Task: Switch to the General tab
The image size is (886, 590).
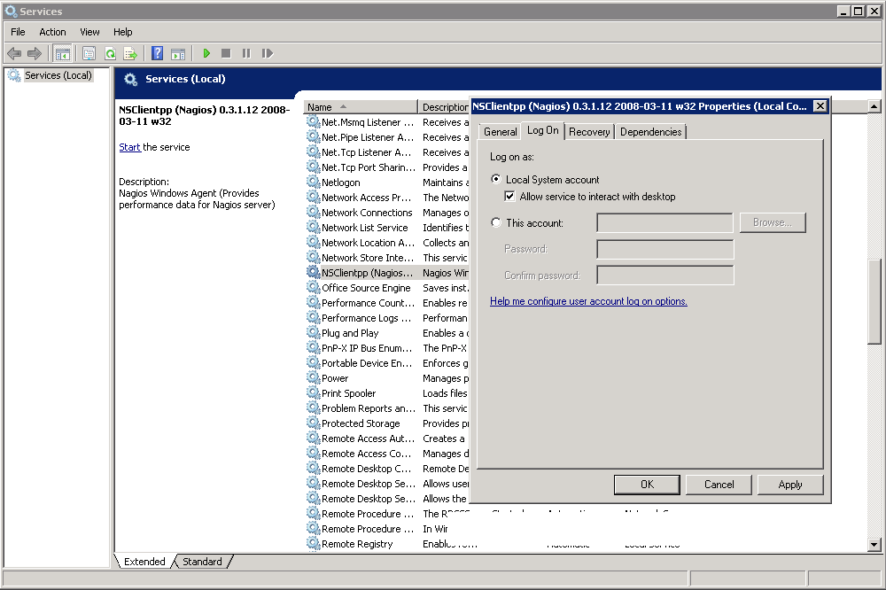Action: 500,132
